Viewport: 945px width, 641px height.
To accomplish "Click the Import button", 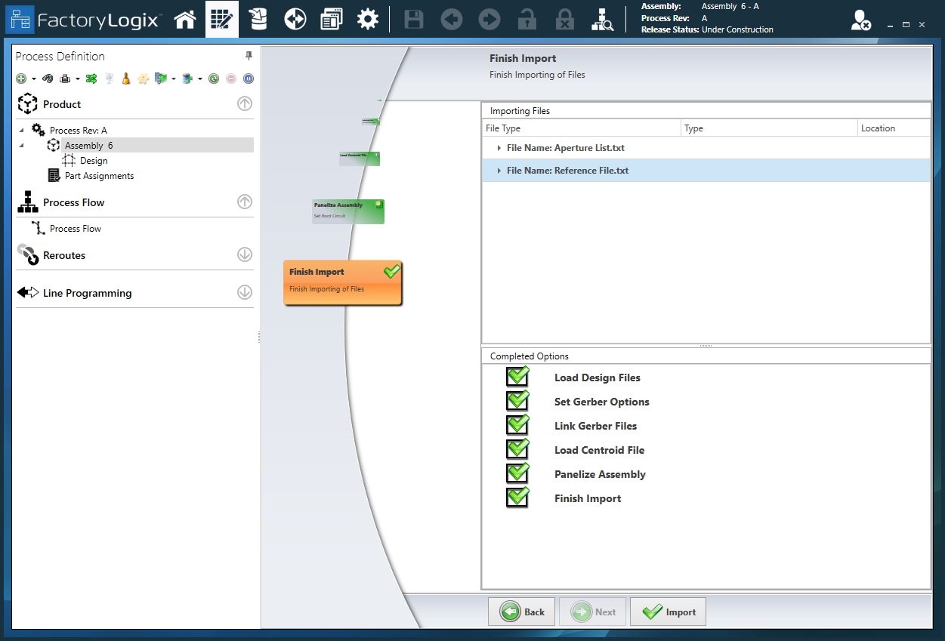I will tap(668, 612).
